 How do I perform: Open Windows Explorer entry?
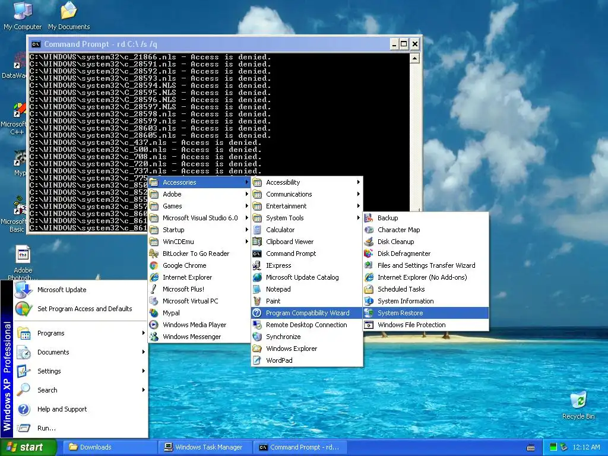307,349
